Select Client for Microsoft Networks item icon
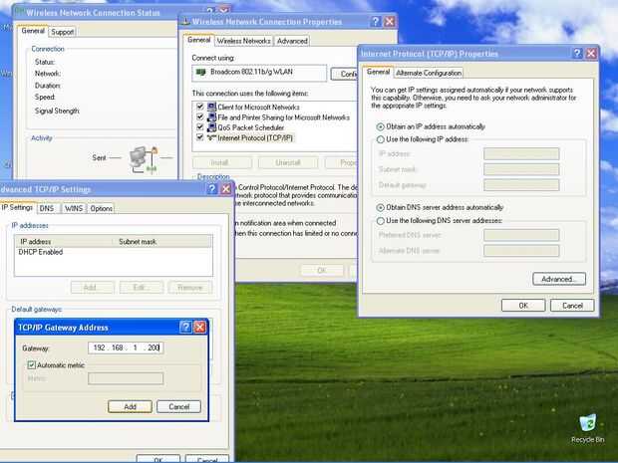This screenshot has width=618, height=463. [x=211, y=108]
